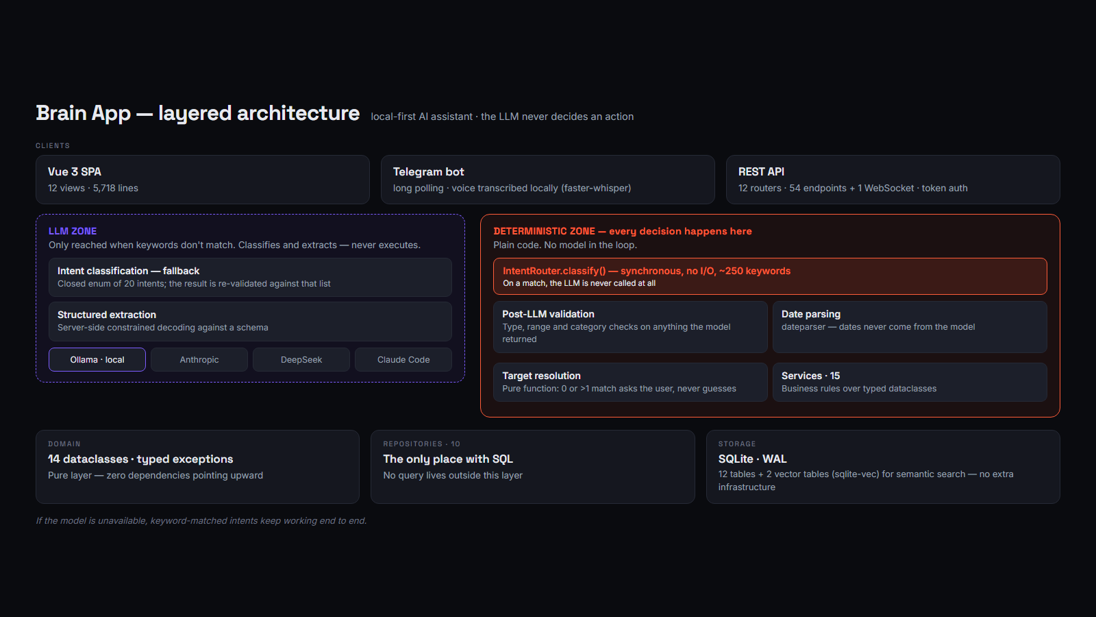This screenshot has height=617, width=1096.
Task: Click the STORAGE label
Action: (x=737, y=444)
